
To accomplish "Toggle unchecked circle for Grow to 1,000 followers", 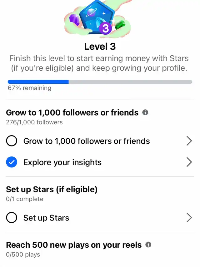I will tap(12, 141).
